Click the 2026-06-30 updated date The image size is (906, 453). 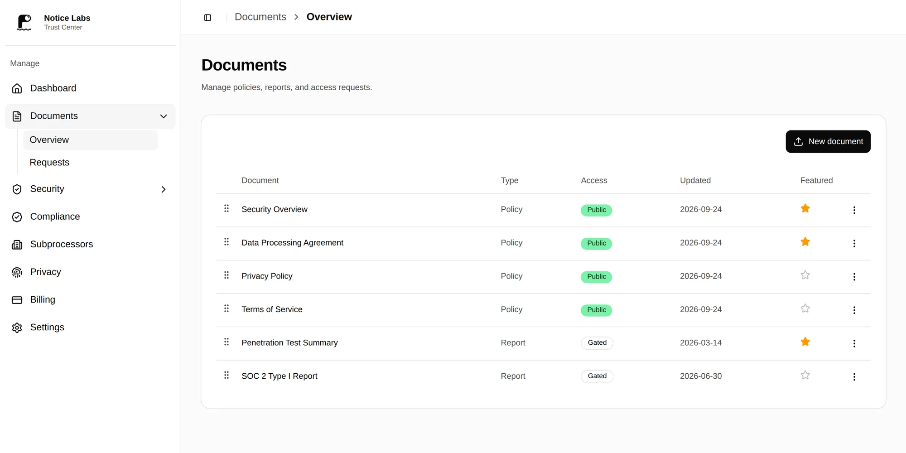point(701,376)
